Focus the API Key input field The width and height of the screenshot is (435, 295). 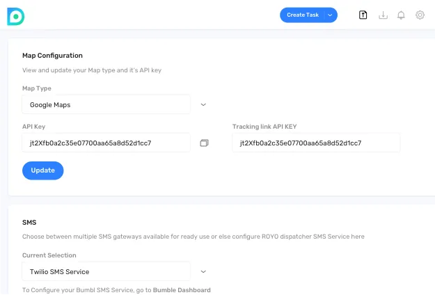[106, 143]
